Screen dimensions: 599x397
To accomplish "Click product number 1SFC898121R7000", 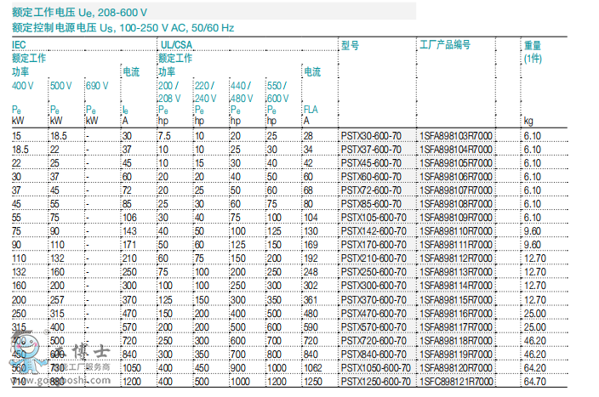I will (456, 382).
